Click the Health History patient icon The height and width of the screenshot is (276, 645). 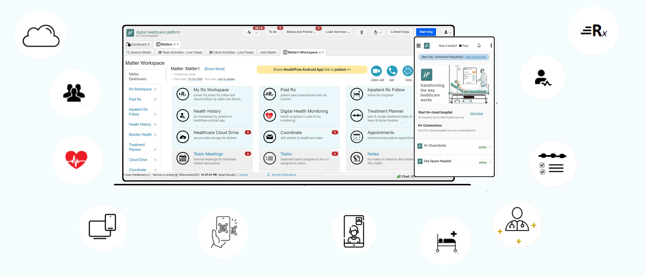pos(183,116)
